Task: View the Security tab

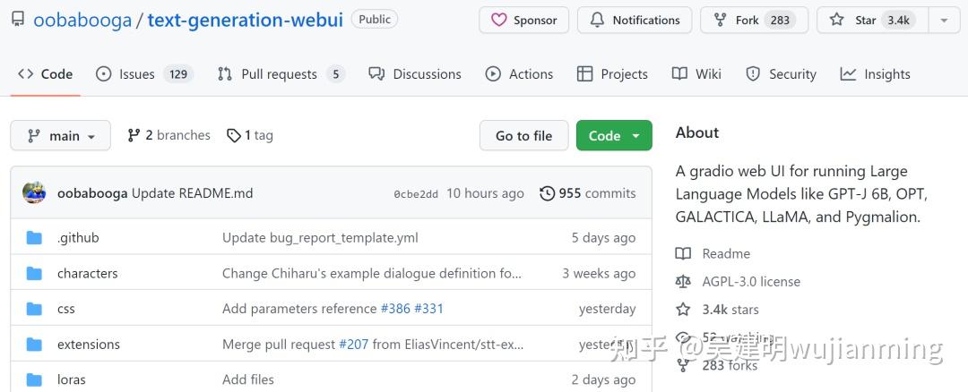Action: point(782,74)
